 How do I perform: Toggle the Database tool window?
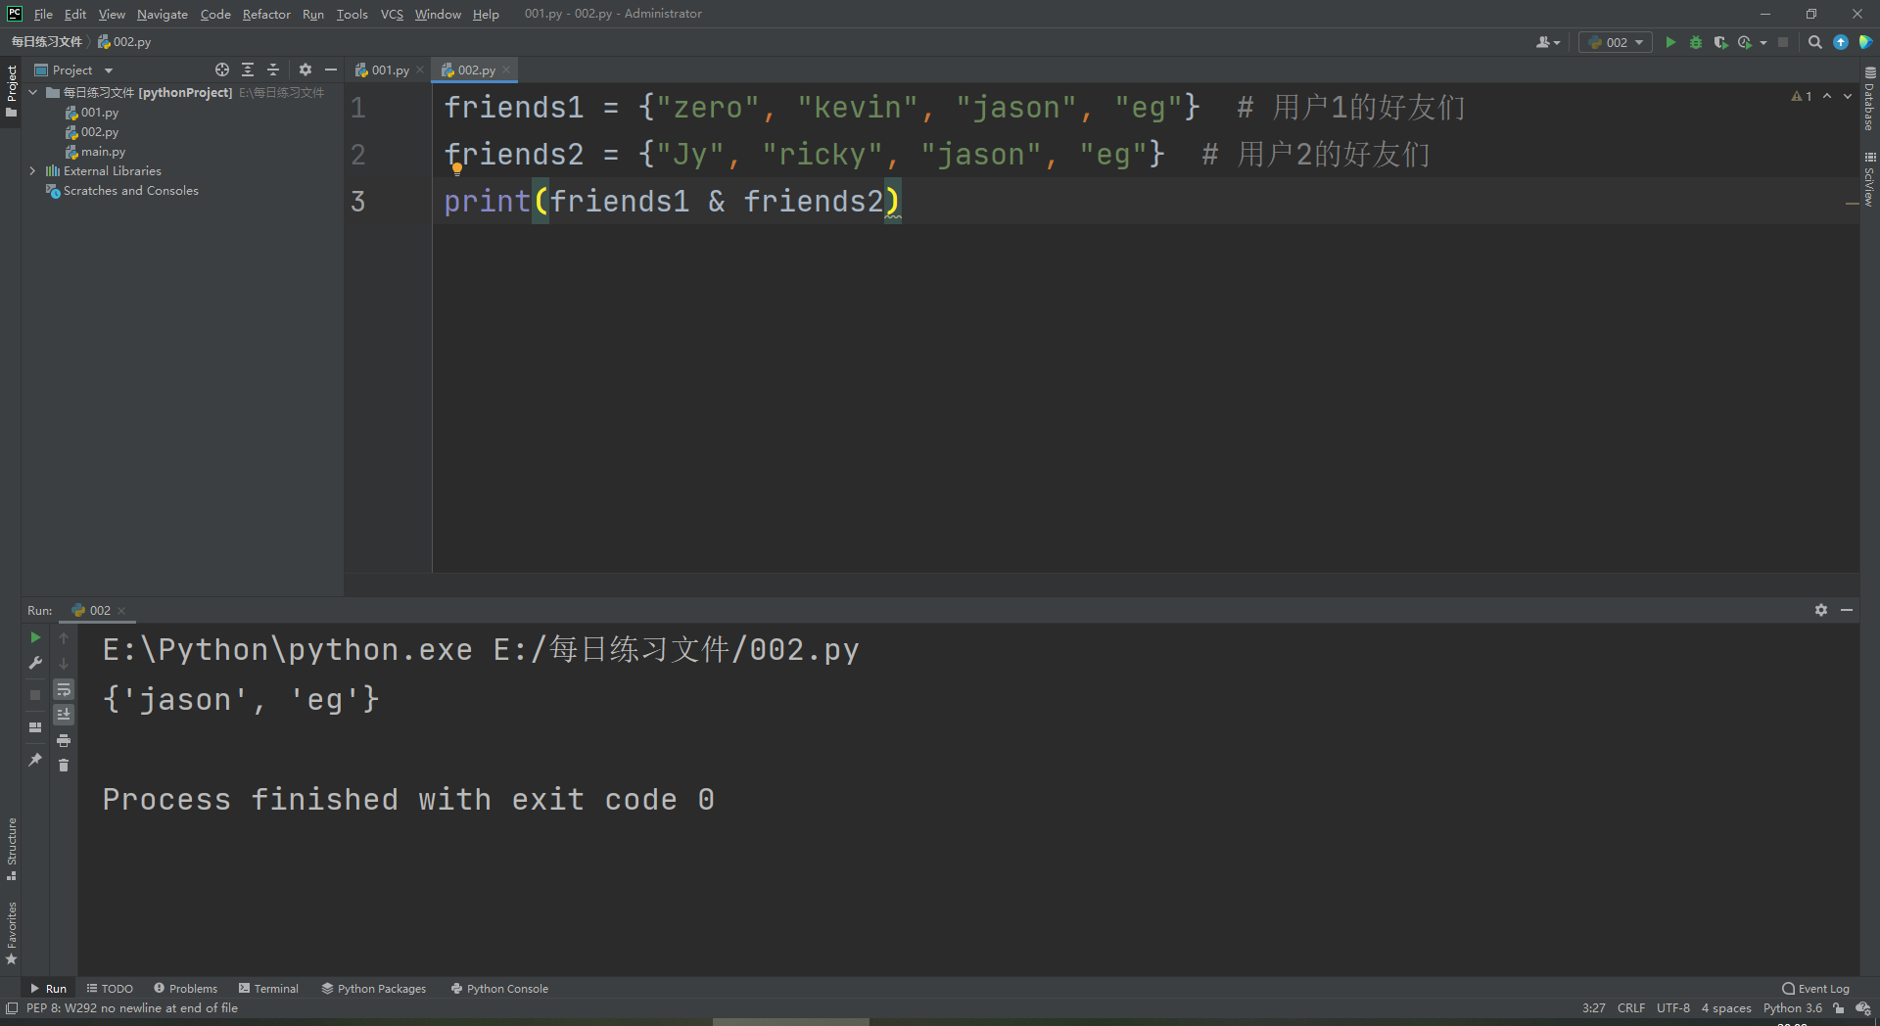1869,99
